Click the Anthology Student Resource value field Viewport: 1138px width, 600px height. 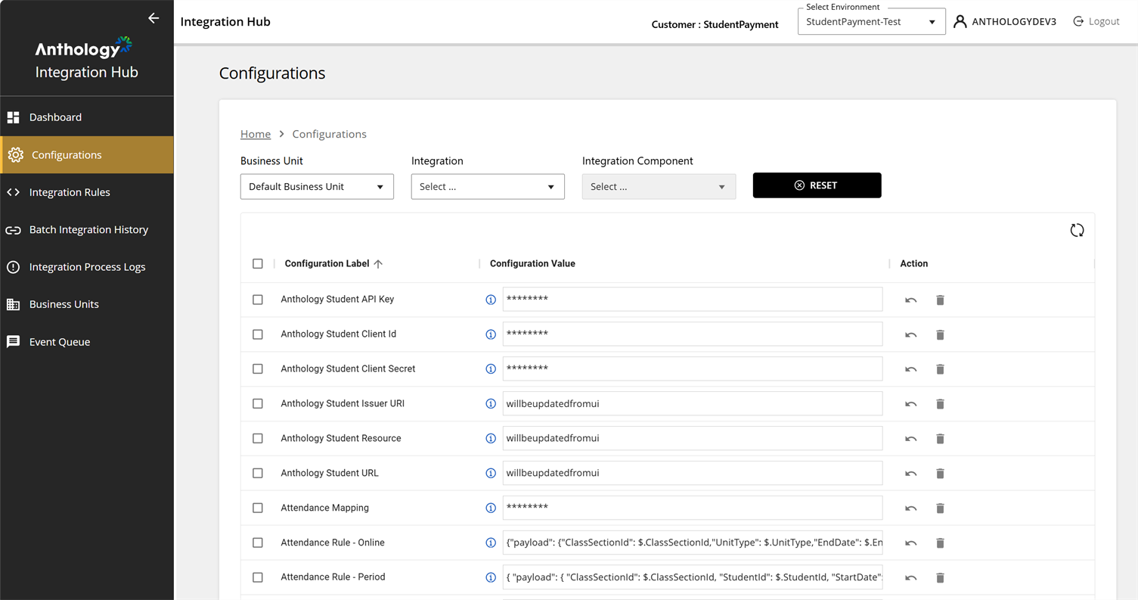coord(692,439)
